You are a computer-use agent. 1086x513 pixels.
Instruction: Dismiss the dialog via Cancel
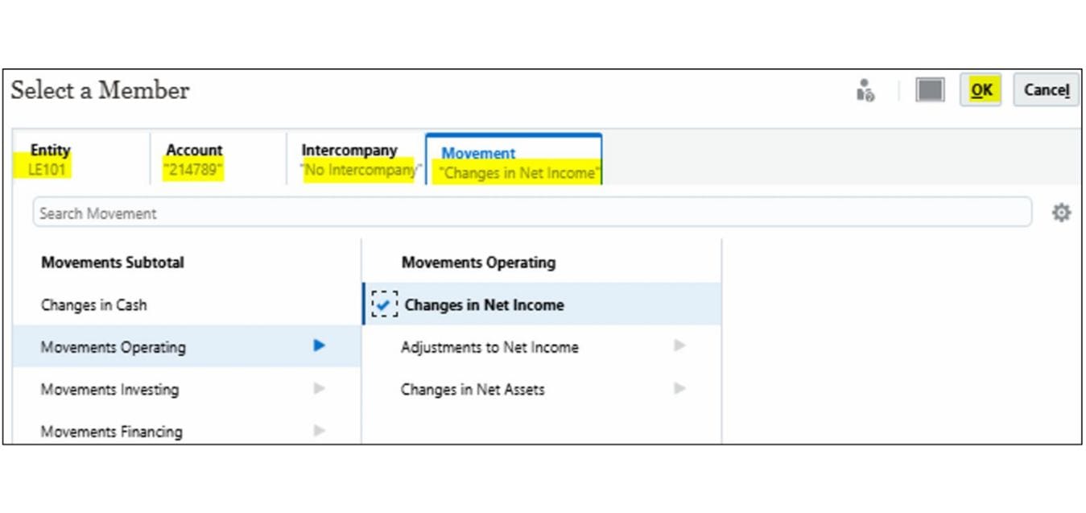pyautogui.click(x=1045, y=90)
